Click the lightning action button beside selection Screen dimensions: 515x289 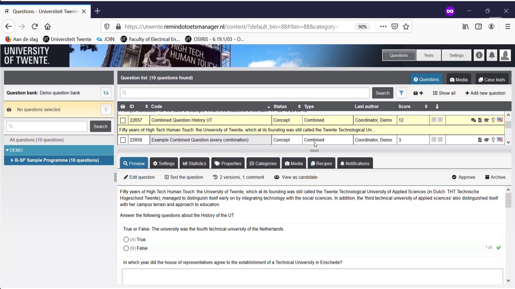(x=106, y=110)
